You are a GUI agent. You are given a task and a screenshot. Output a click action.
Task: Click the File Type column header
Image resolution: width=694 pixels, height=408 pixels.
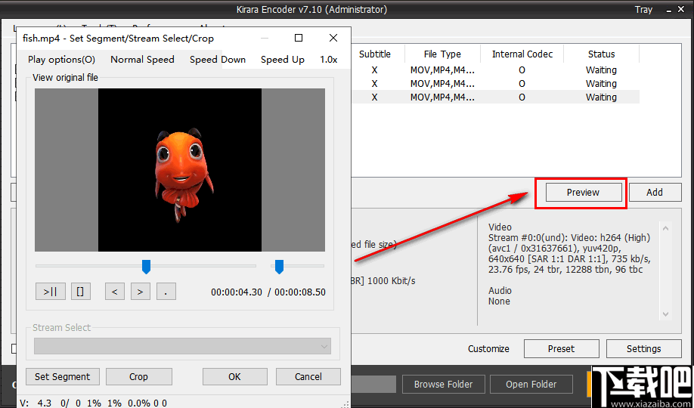442,54
